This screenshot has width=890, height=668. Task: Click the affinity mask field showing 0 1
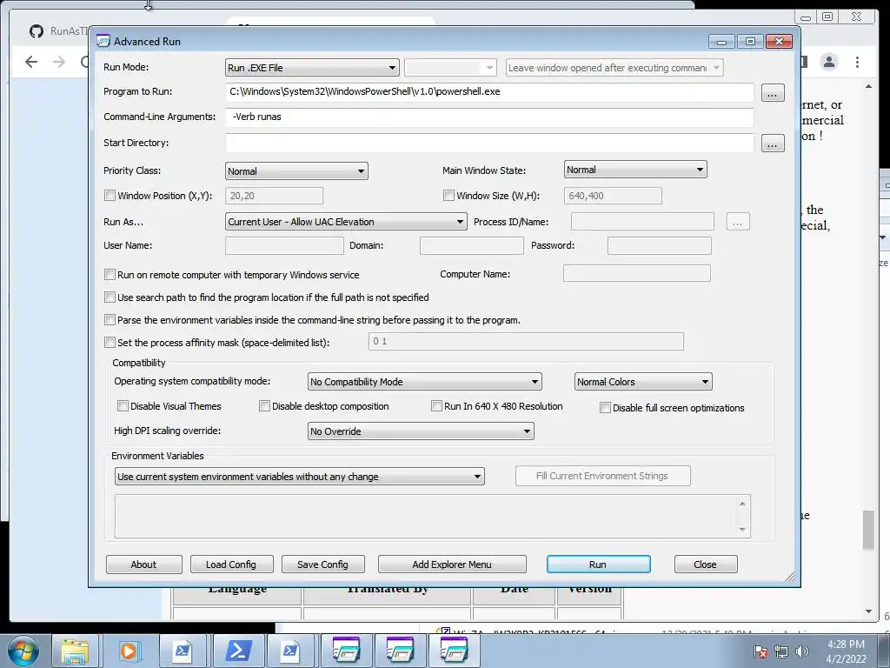(526, 341)
